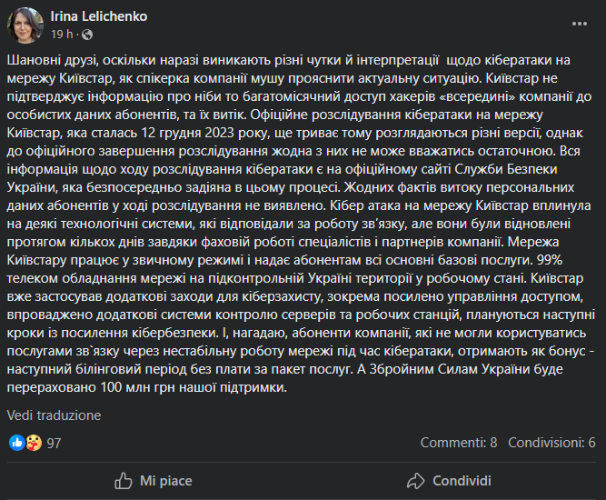Image resolution: width=606 pixels, height=500 pixels.
Task: Click the public globe audience icon
Action: click(88, 35)
